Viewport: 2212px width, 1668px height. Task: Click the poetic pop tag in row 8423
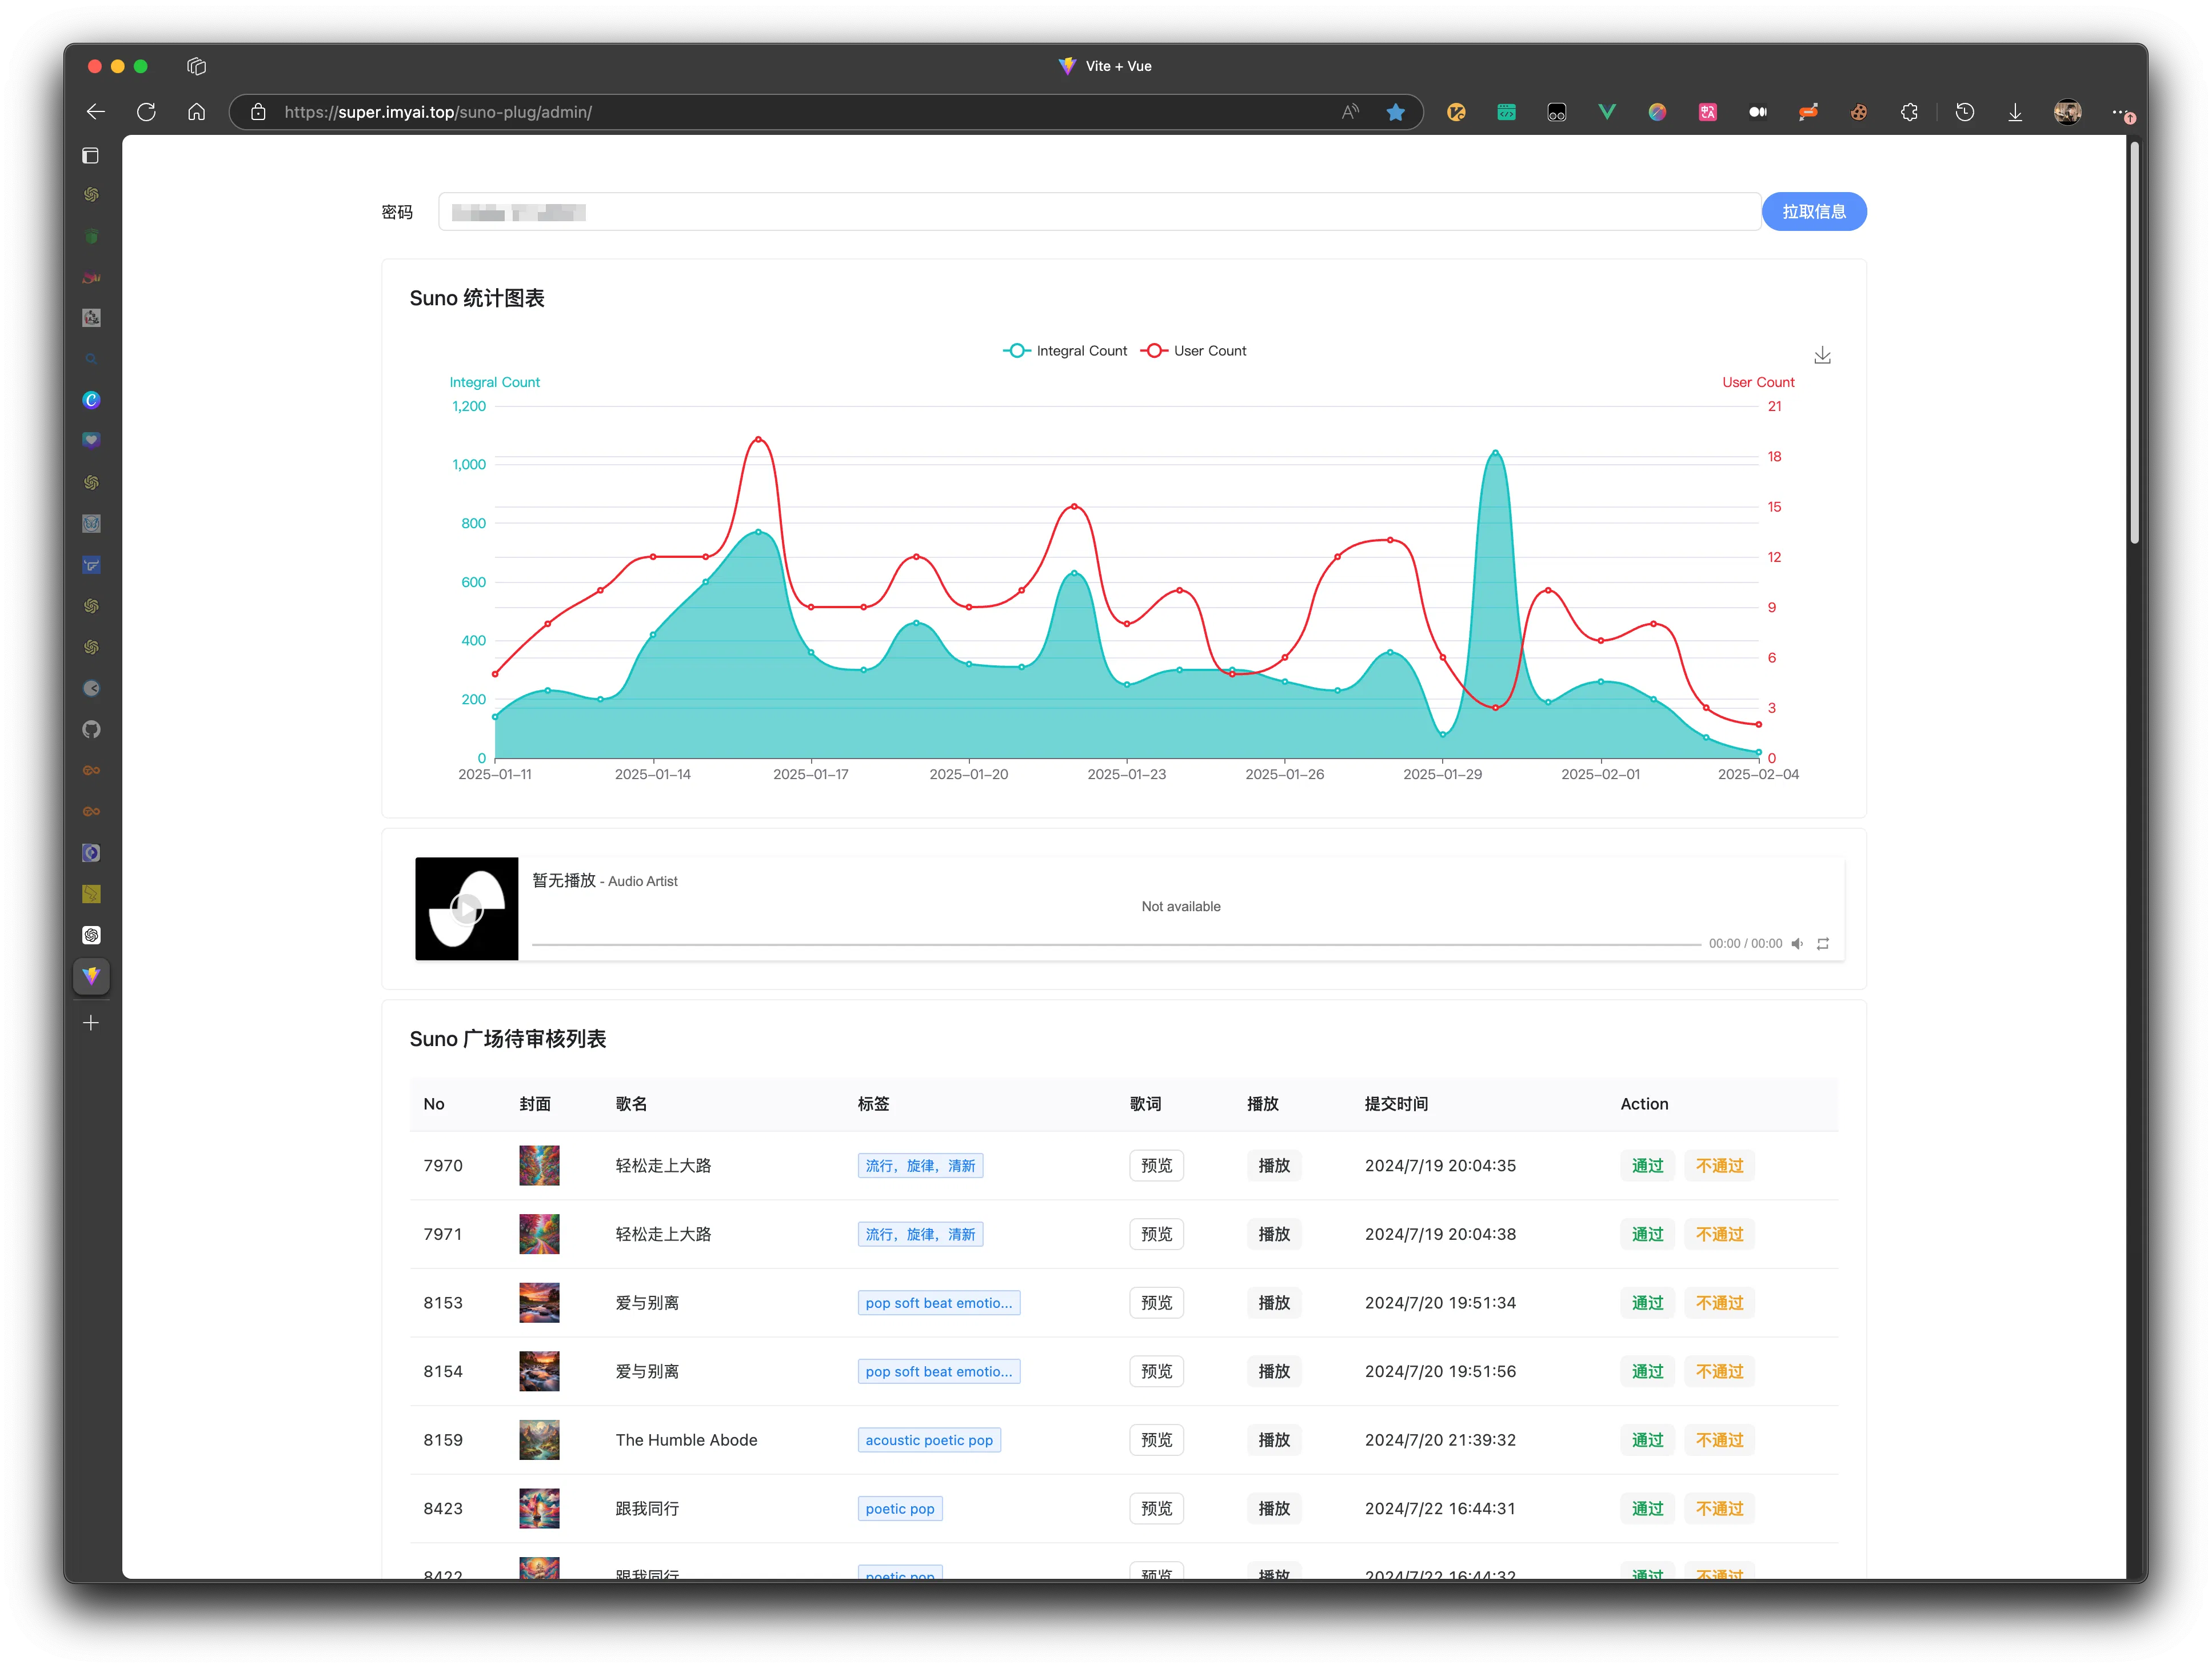[900, 1508]
